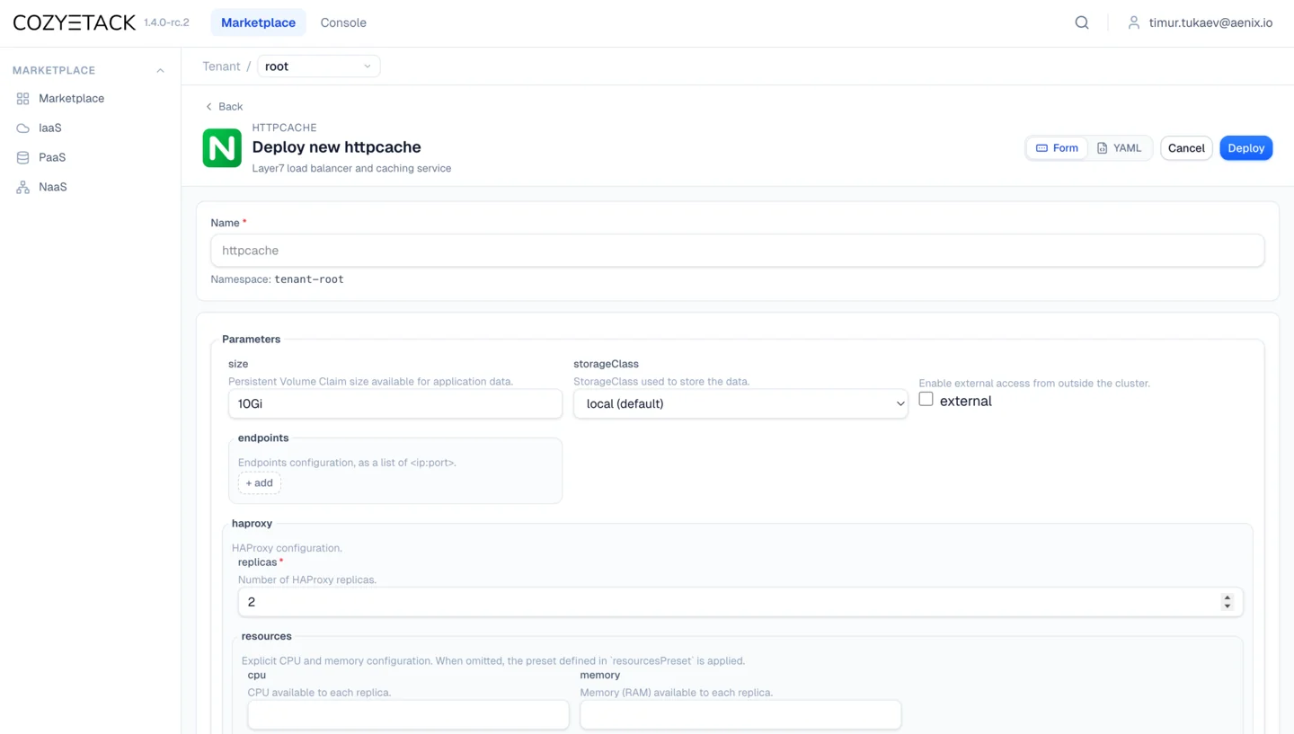Open the root tenant dropdown

tap(319, 66)
